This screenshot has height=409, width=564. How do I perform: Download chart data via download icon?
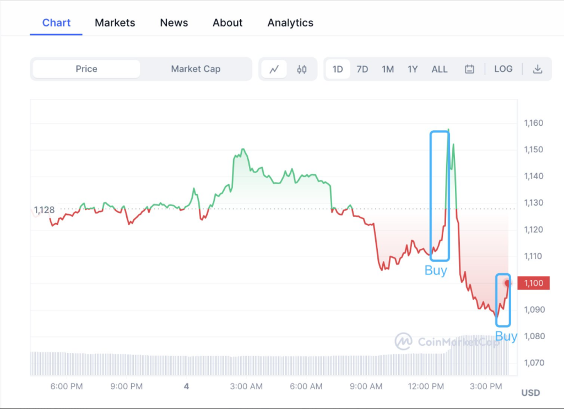538,69
